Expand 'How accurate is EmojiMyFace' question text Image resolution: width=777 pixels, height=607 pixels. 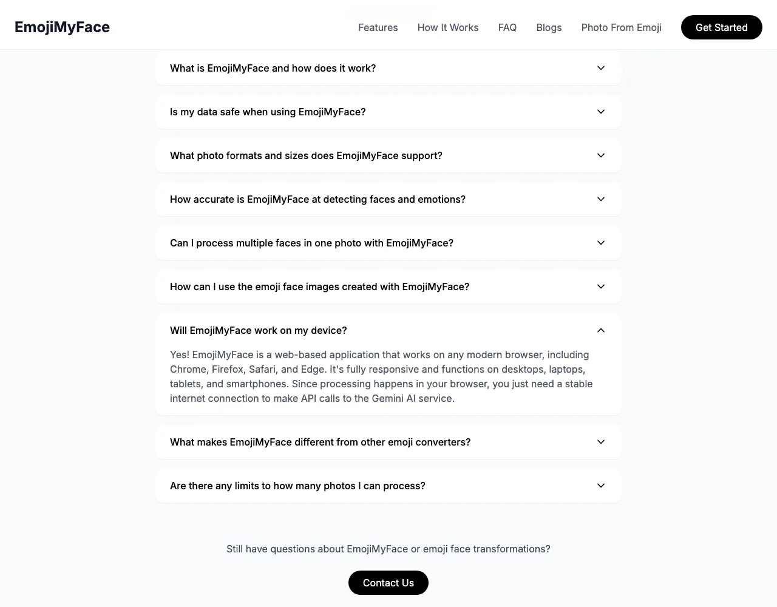[x=317, y=199]
